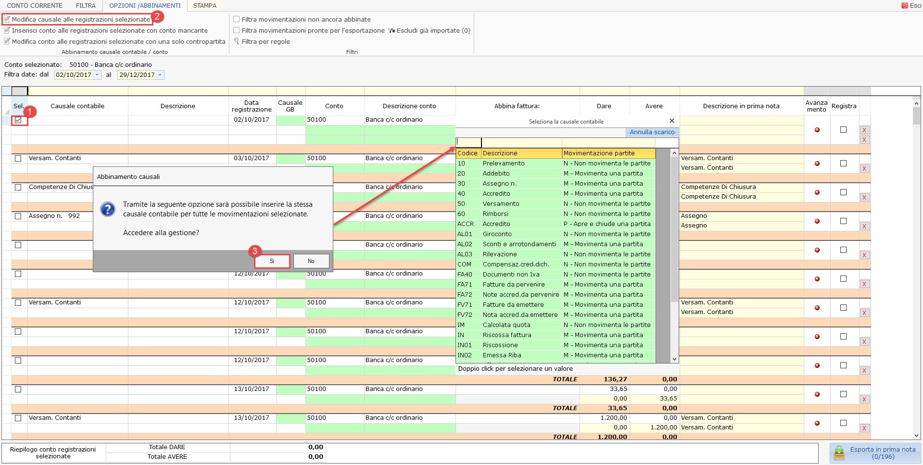Viewport: 923px width, 465px height.
Task: Click red status dot of 12/10/2017 Versam. Contanti
Action: click(x=817, y=308)
